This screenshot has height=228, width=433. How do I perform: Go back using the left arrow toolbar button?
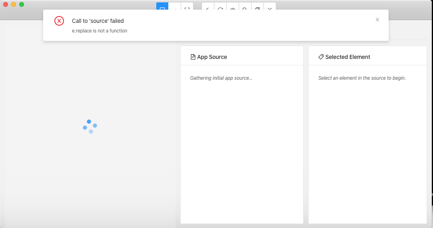[208, 6]
